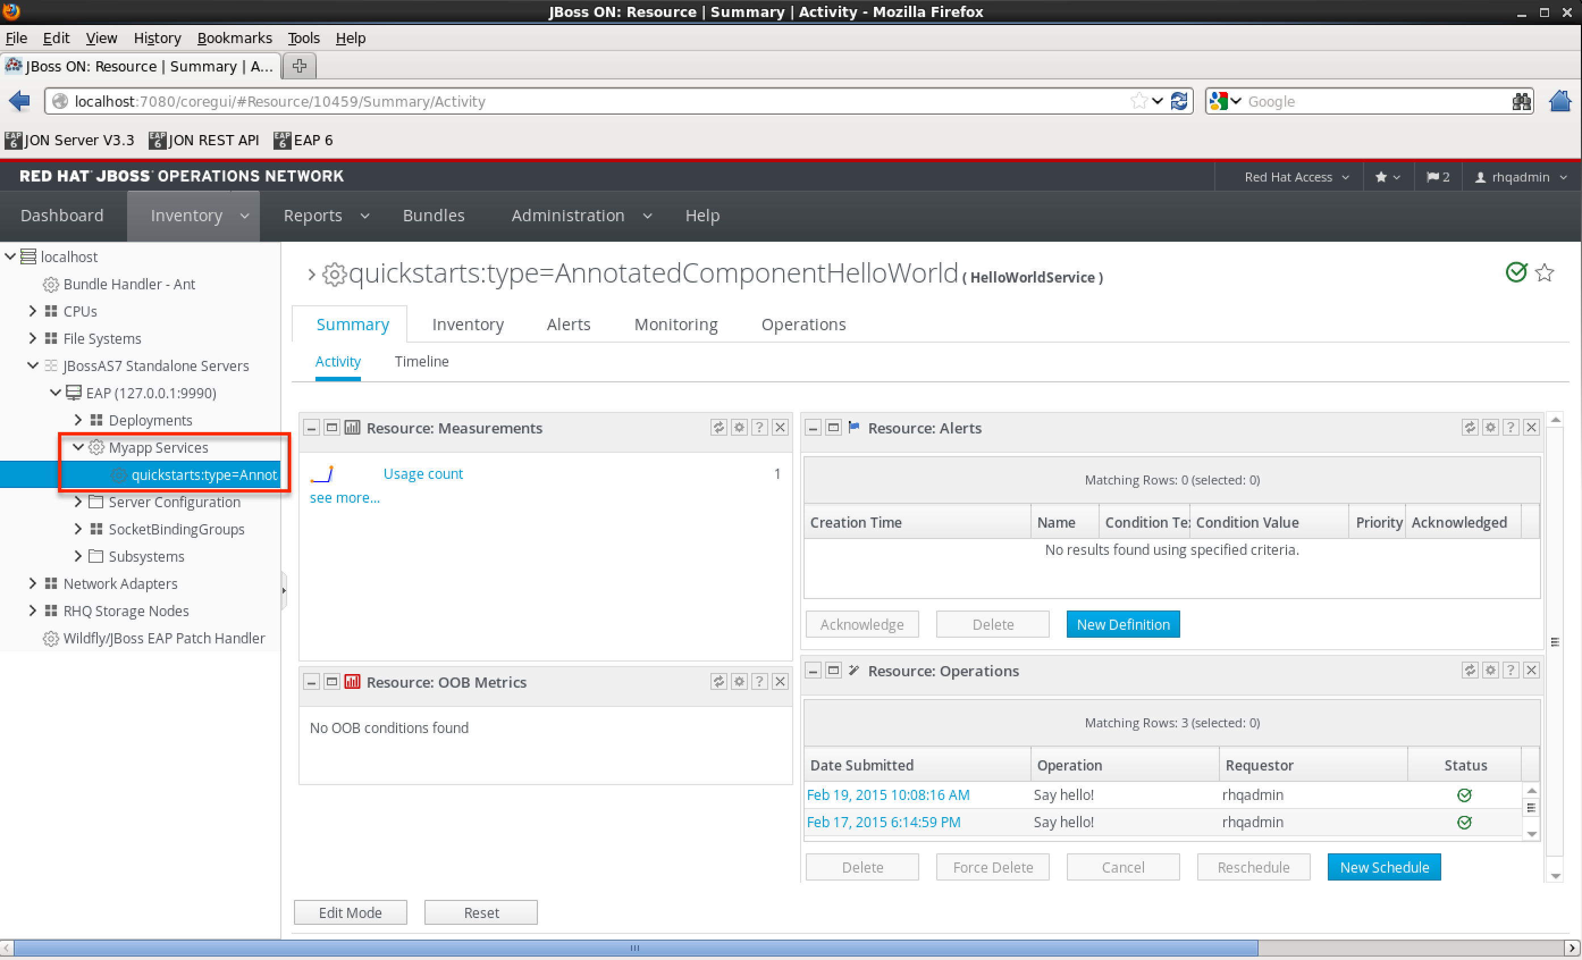Image resolution: width=1582 pixels, height=960 pixels.
Task: Click the Firefox reload page icon
Action: [x=1179, y=102]
